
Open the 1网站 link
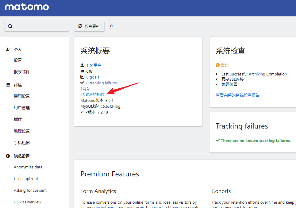pos(86,89)
